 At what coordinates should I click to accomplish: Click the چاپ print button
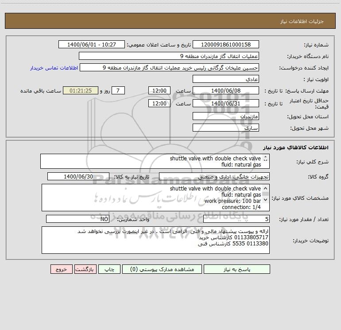[x=109, y=269]
